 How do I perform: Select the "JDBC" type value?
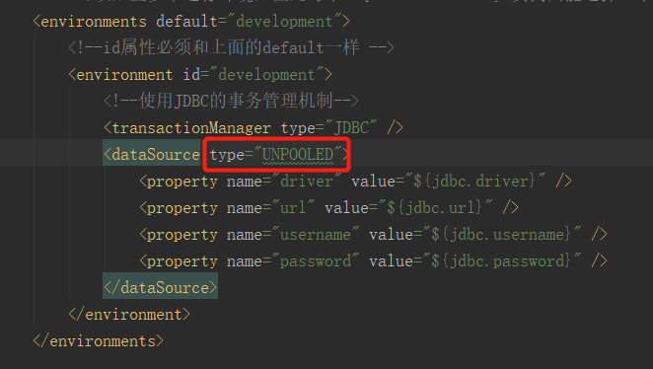click(351, 128)
